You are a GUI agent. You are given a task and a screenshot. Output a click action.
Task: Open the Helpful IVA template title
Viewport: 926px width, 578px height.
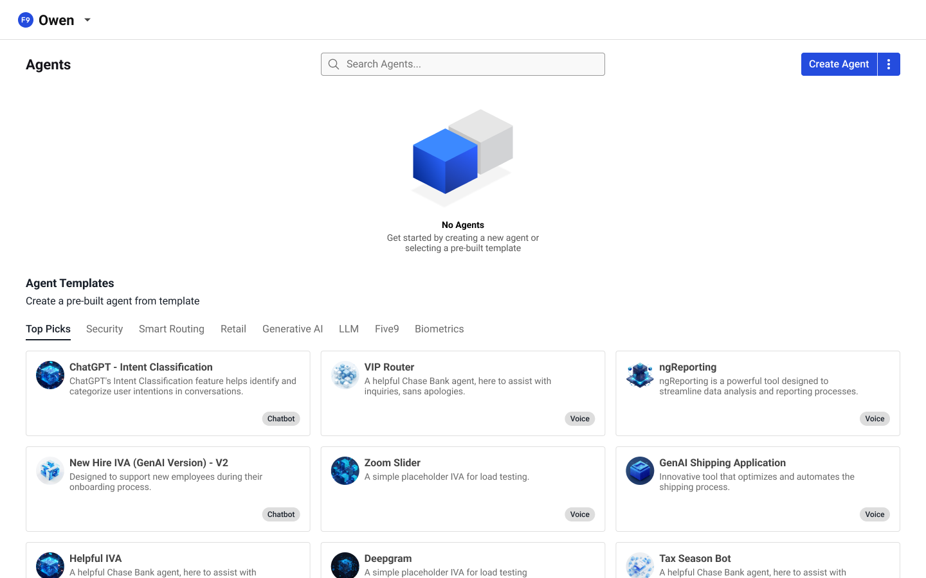click(x=95, y=559)
